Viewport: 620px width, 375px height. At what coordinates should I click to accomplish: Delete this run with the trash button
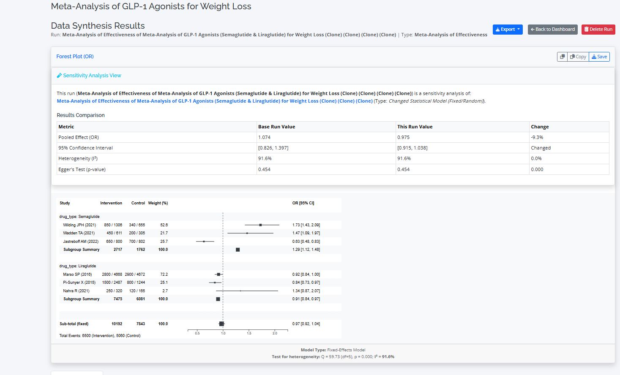(x=598, y=30)
